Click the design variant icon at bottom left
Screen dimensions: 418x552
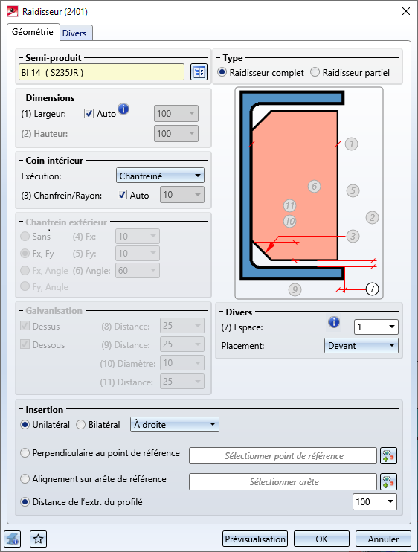[x=13, y=539]
